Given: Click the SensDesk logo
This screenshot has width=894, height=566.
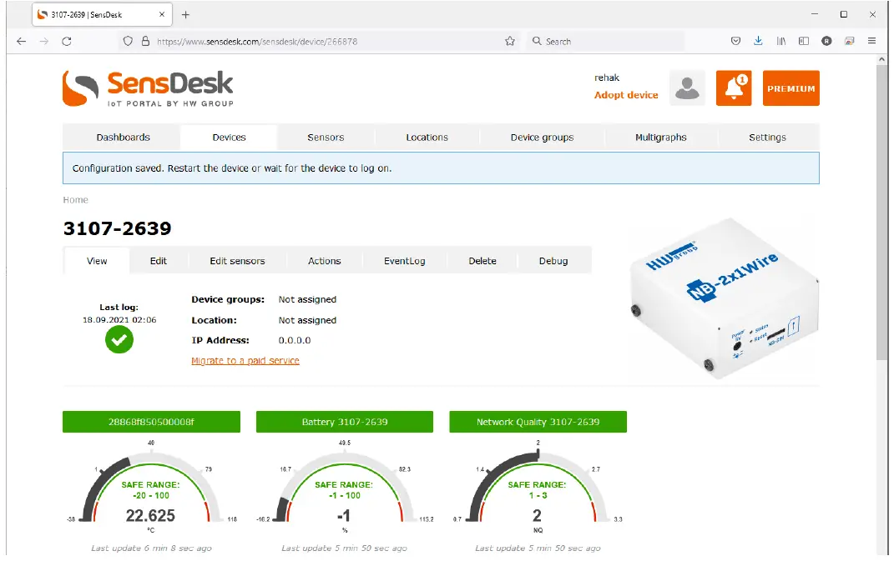Looking at the screenshot, I should pyautogui.click(x=148, y=88).
